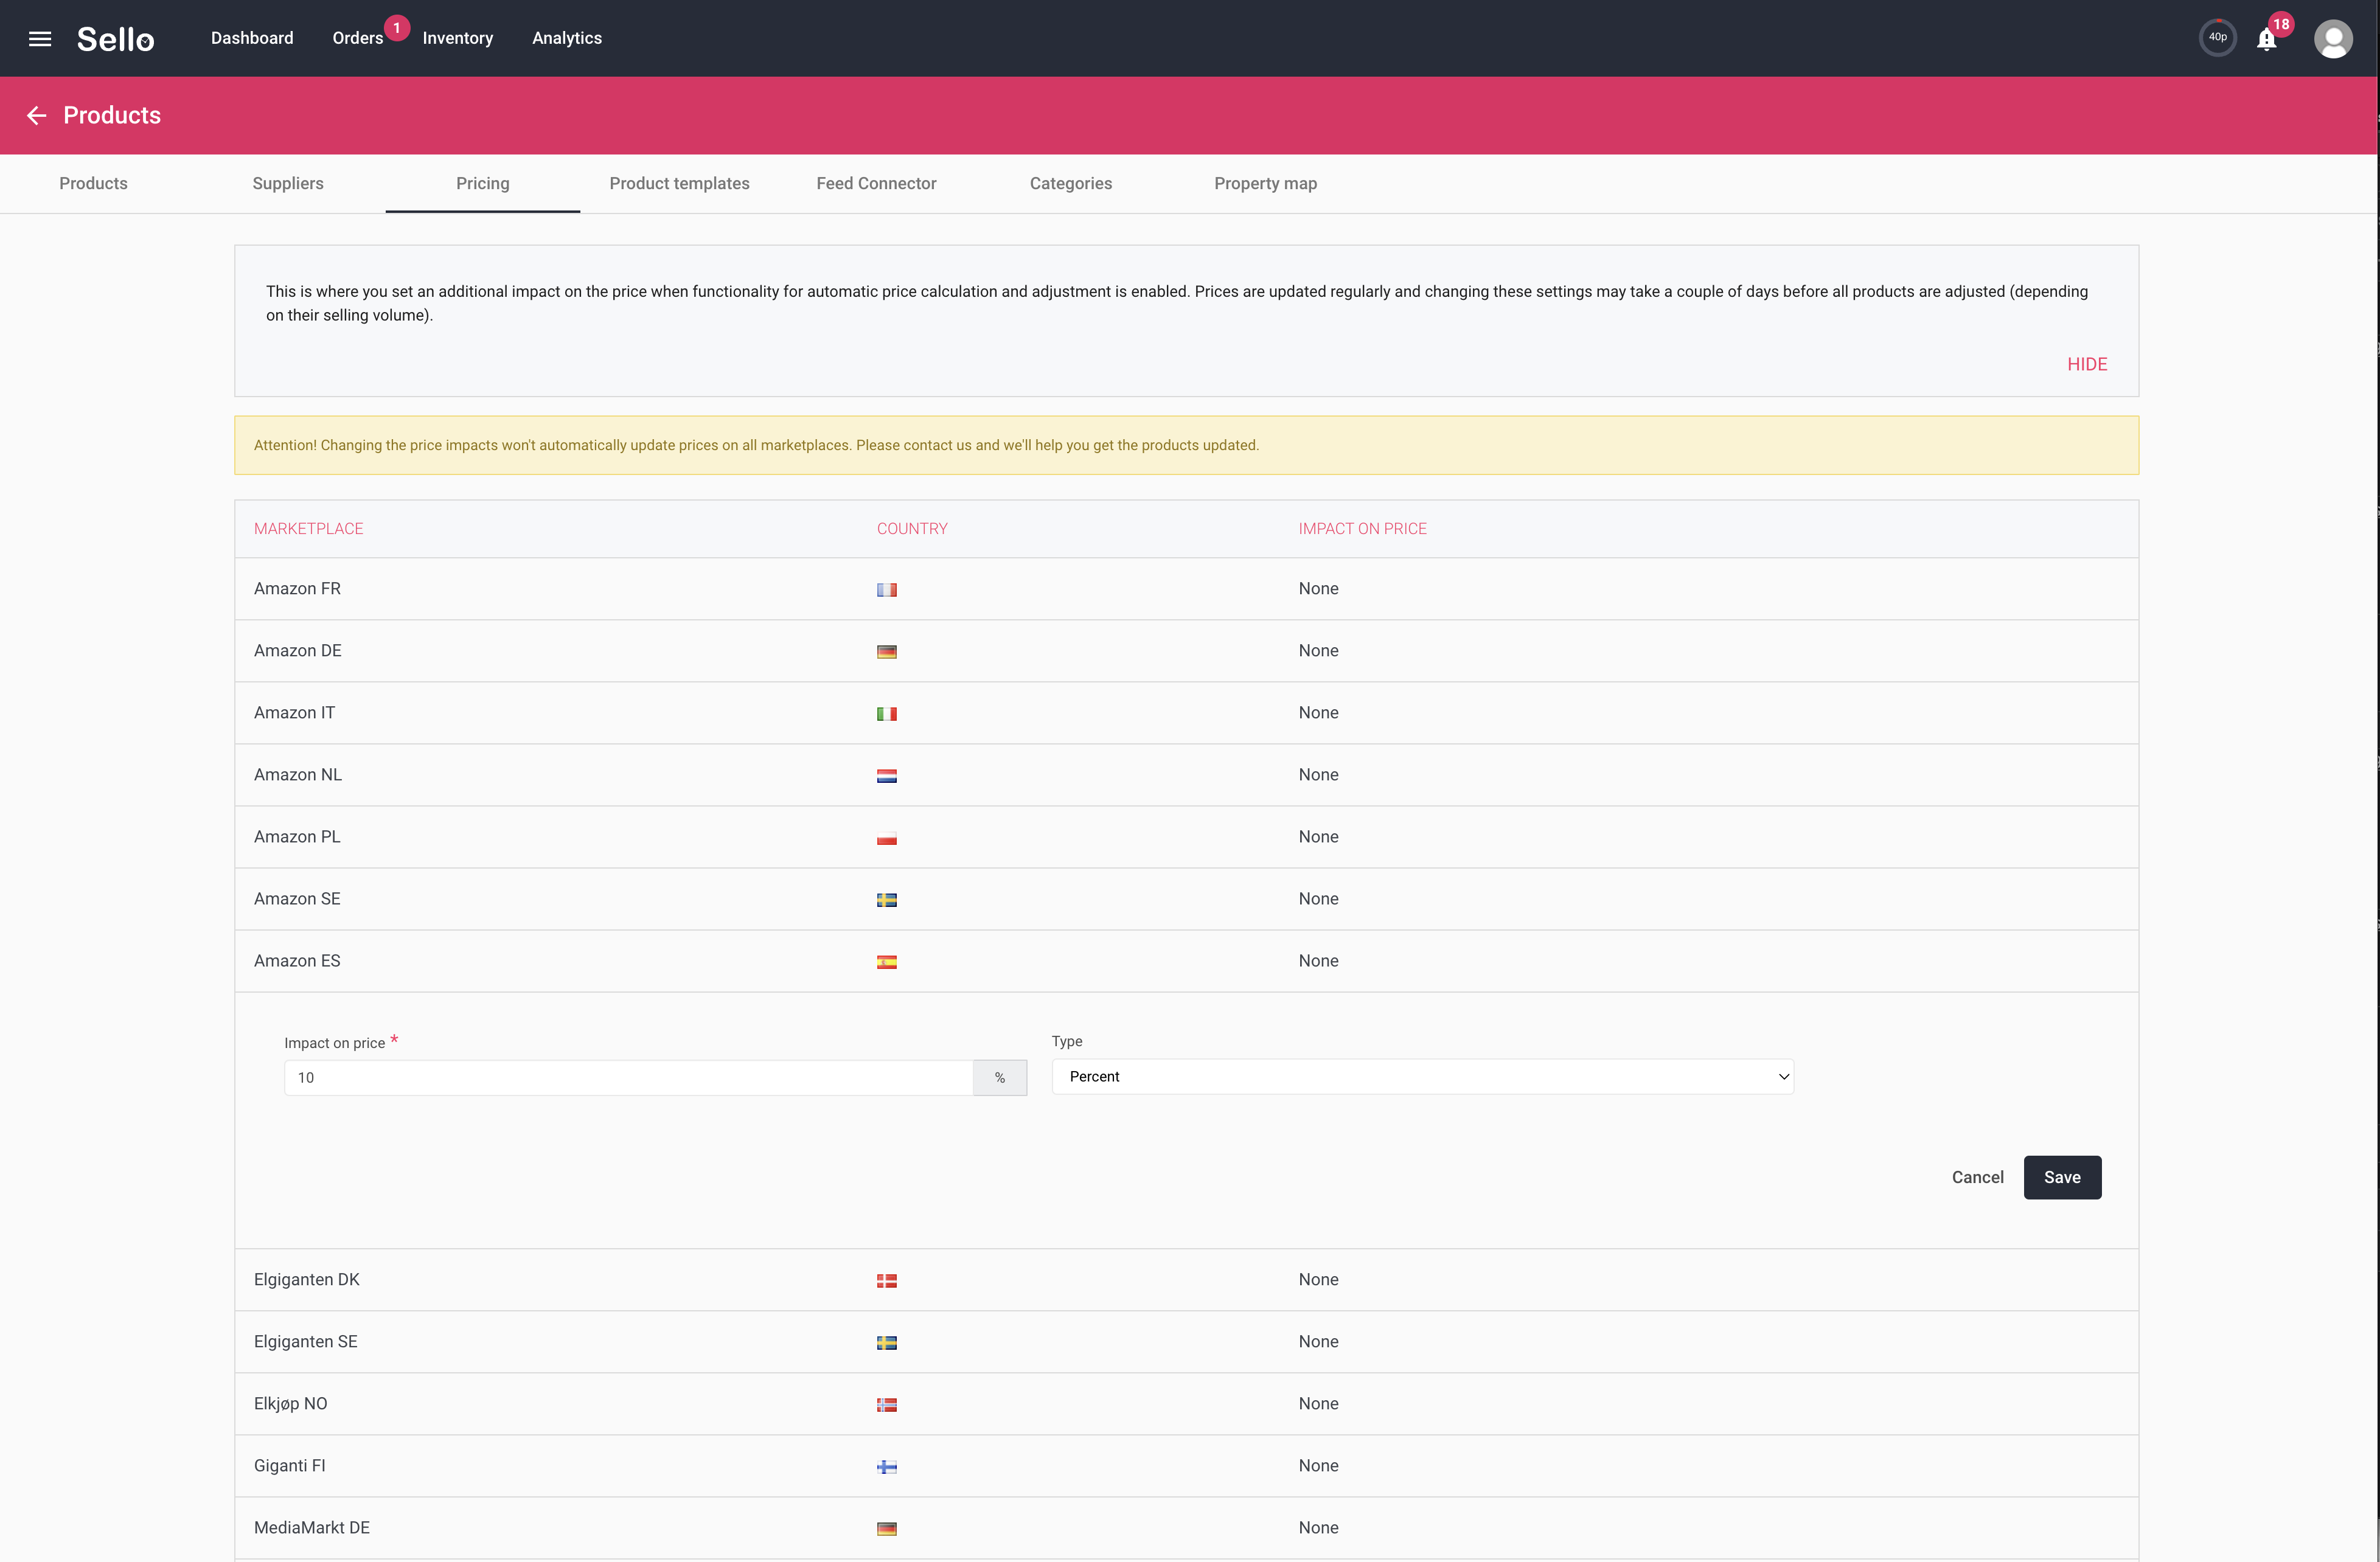Switch to Product templates tab

click(x=679, y=183)
